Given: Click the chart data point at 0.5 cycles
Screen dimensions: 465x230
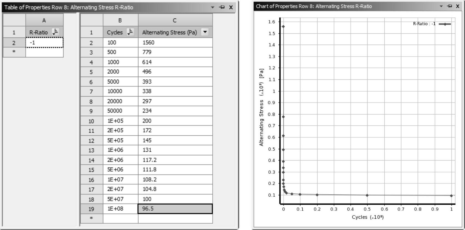Looking at the screenshot, I should (x=367, y=195).
